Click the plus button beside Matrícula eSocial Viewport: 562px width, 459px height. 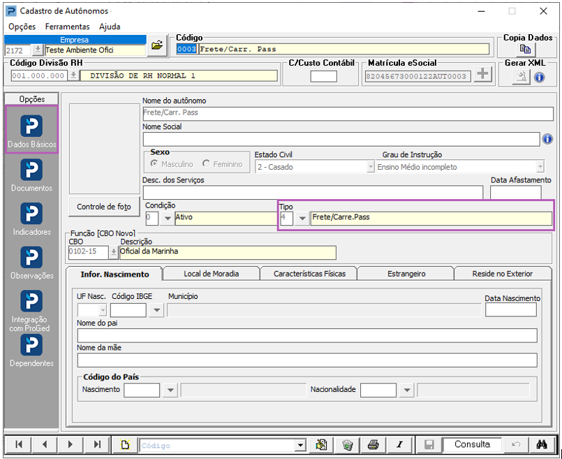tap(482, 74)
